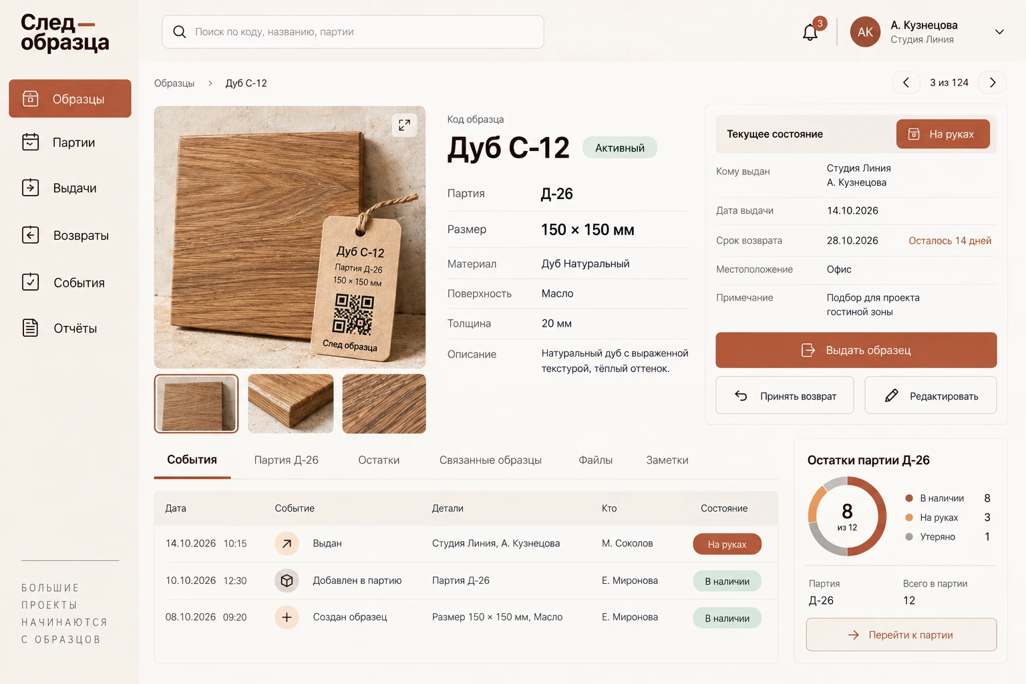Open Партии in the sidebar
This screenshot has width=1026, height=684.
click(70, 142)
